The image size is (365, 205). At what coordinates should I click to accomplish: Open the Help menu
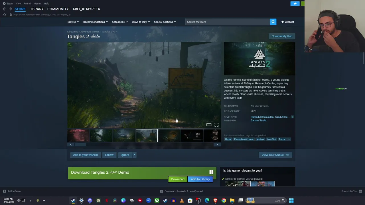tap(46, 3)
